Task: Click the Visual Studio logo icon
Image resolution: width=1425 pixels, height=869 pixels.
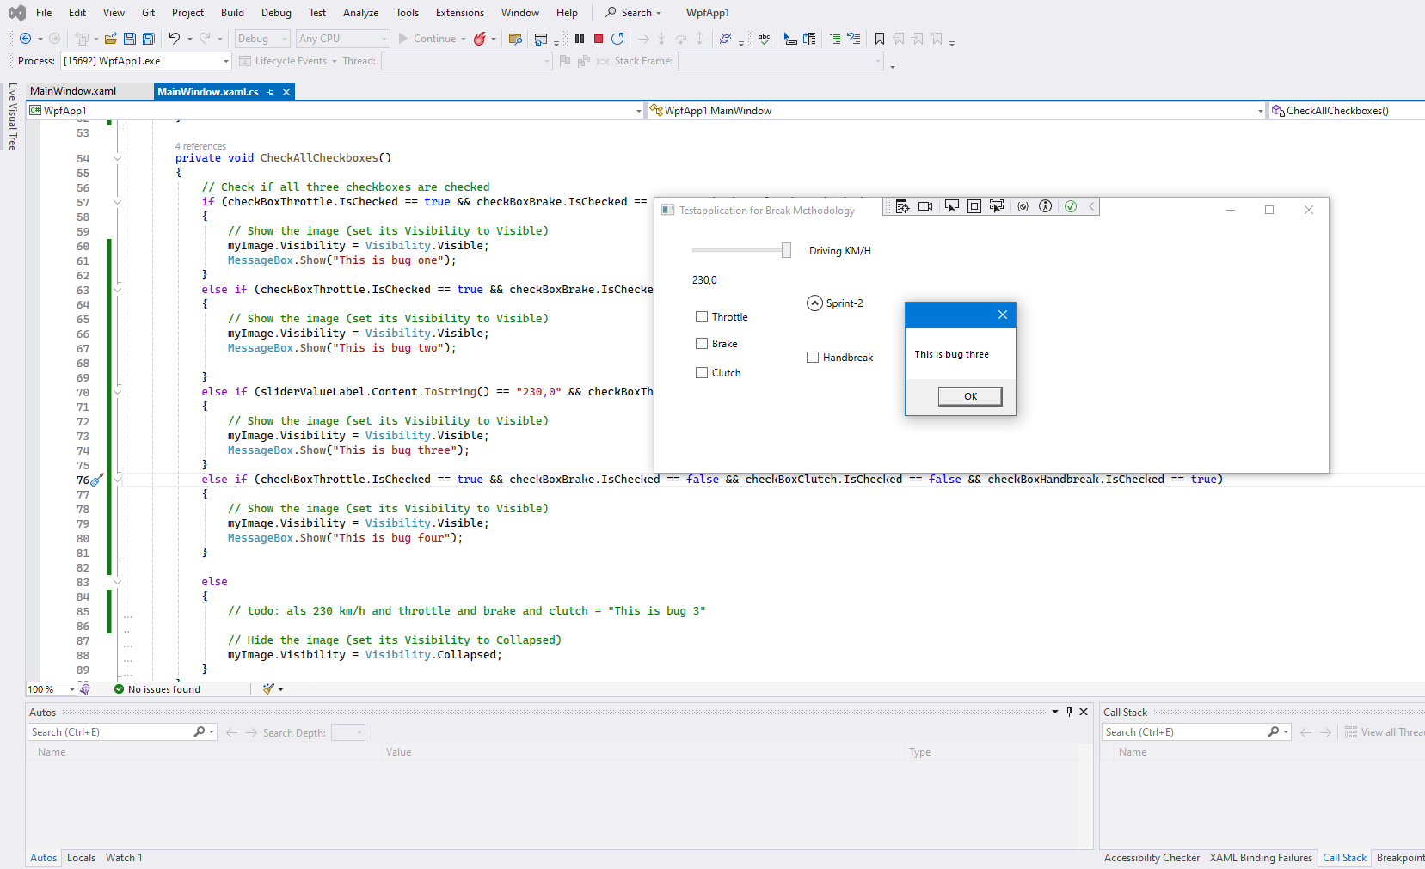Action: (16, 13)
